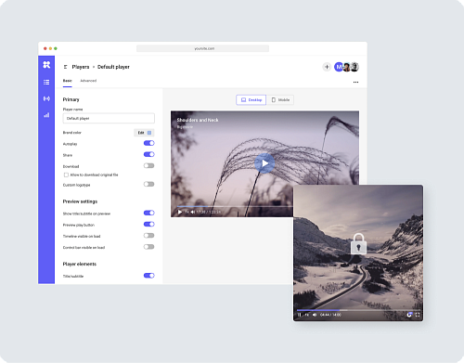Select the Desktop preview mode

251,100
